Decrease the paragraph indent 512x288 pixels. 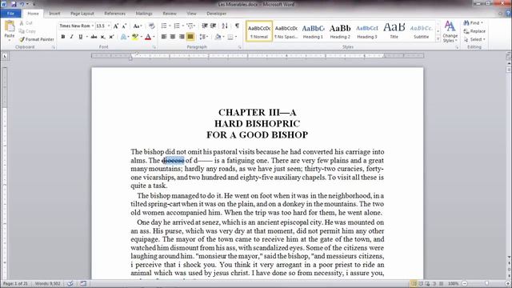click(x=205, y=26)
